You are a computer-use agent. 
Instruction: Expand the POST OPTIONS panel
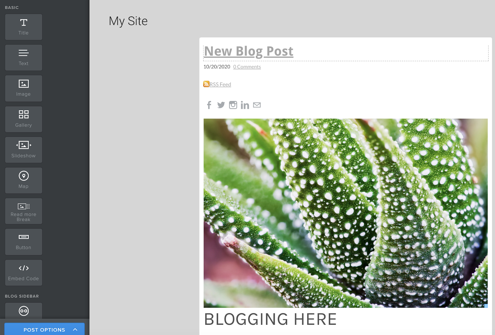(44, 329)
